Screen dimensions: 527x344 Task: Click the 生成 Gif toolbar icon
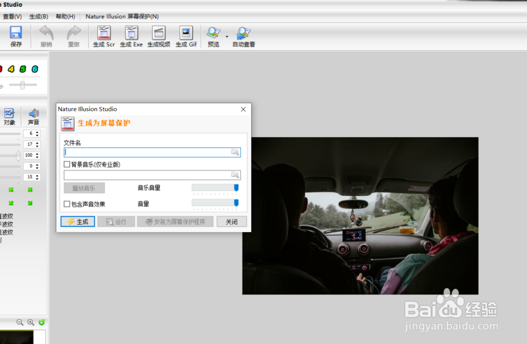coord(186,36)
